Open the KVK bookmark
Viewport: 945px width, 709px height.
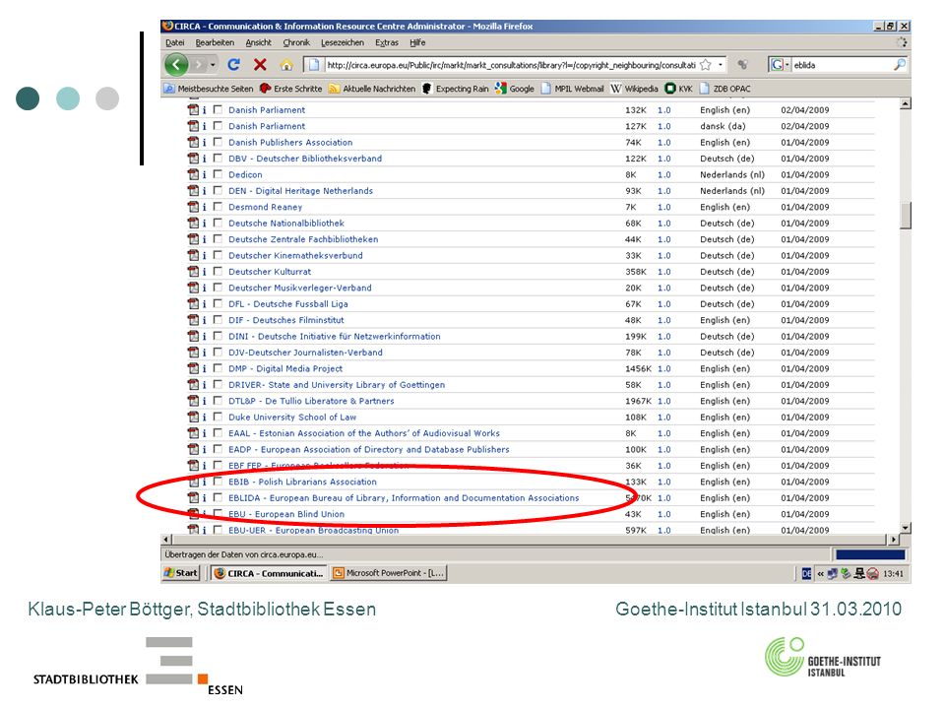tap(678, 89)
